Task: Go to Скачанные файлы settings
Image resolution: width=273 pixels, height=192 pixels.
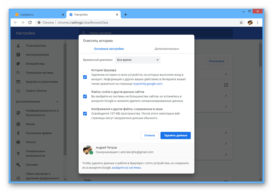Action: (x=38, y=133)
